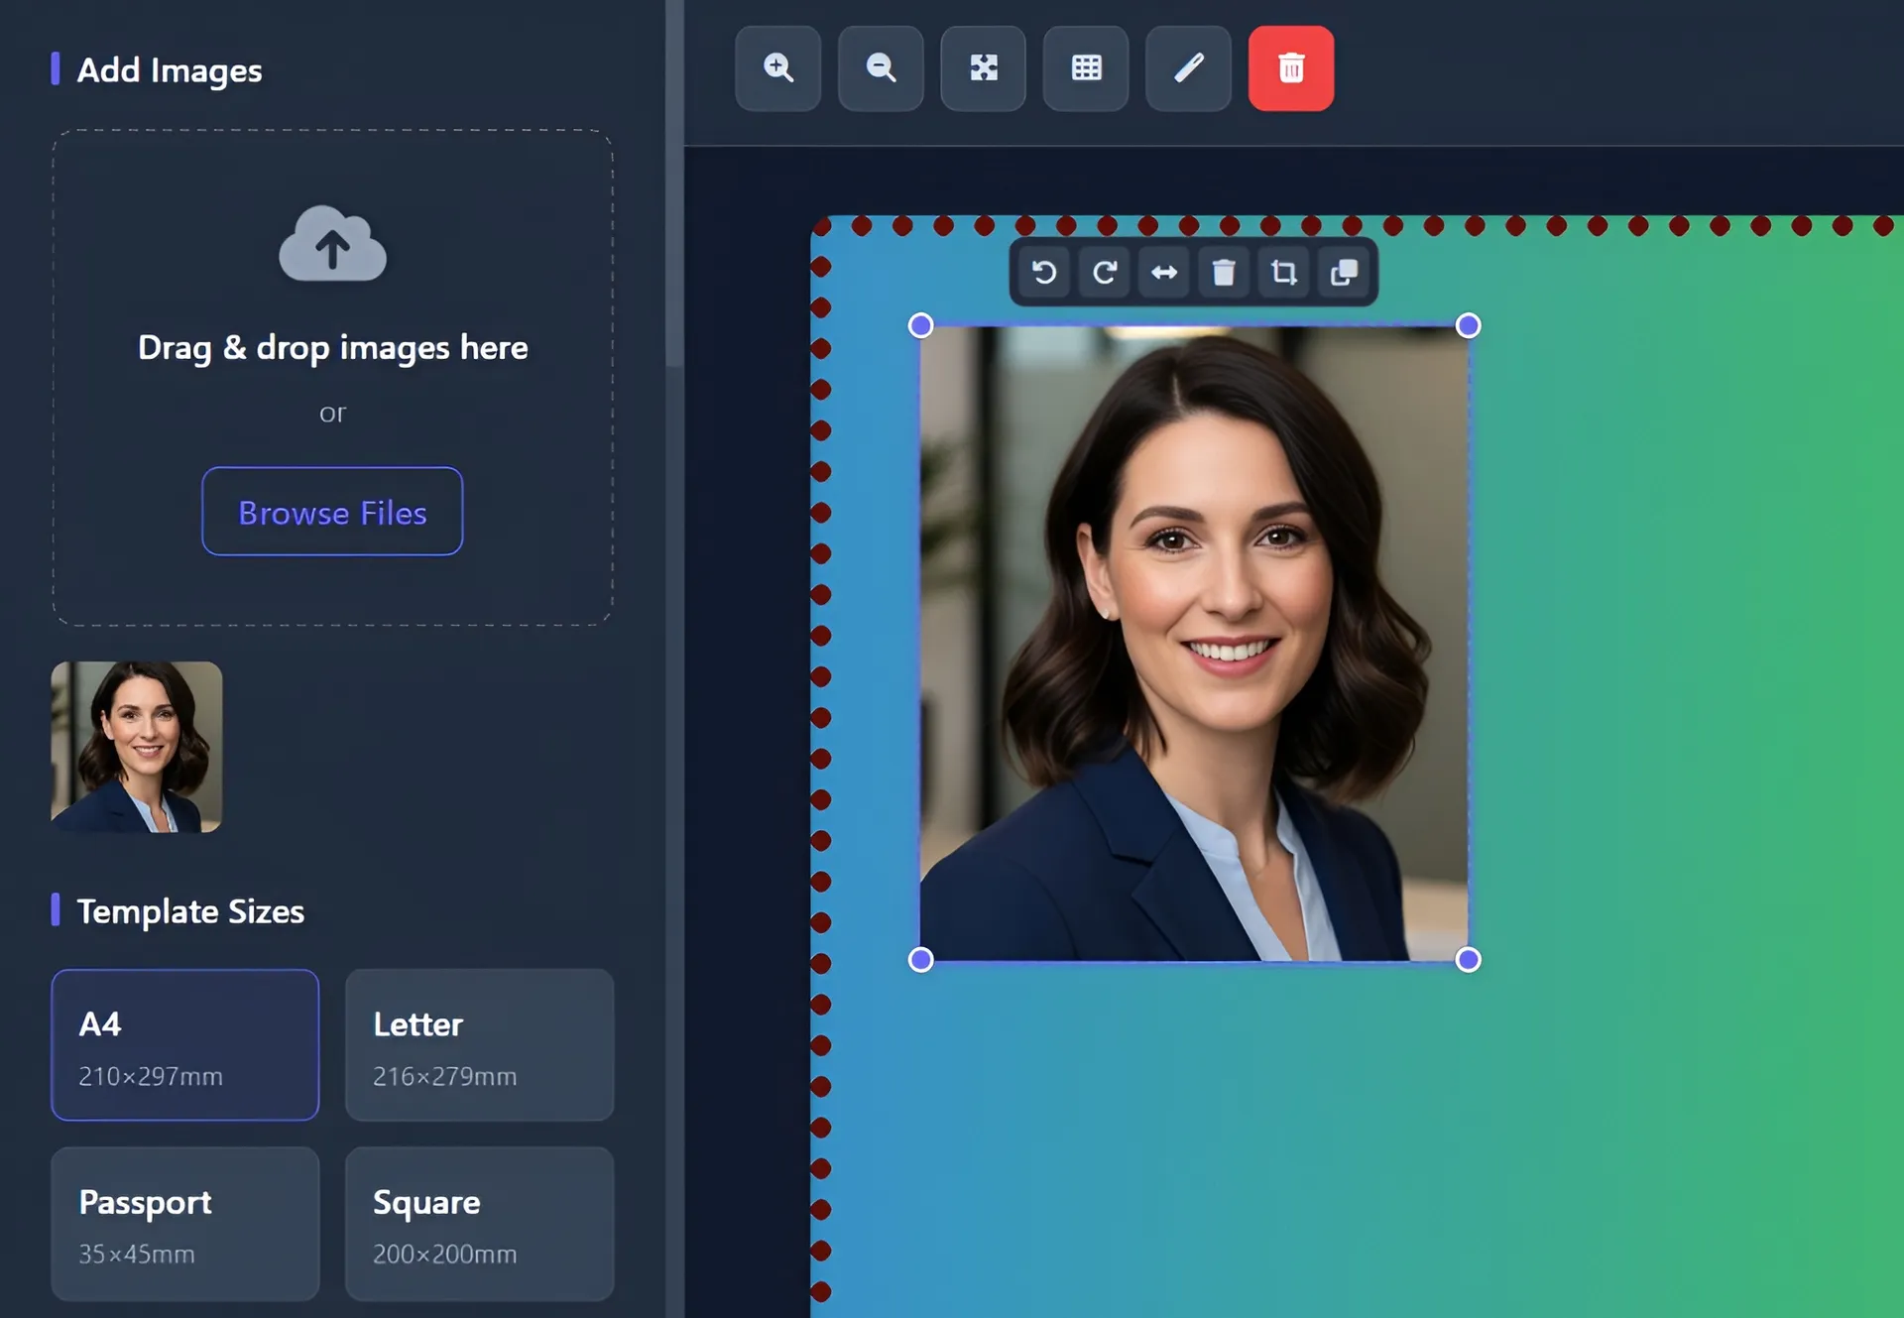Image resolution: width=1904 pixels, height=1318 pixels.
Task: Duplicate the selected photo
Action: point(1344,273)
